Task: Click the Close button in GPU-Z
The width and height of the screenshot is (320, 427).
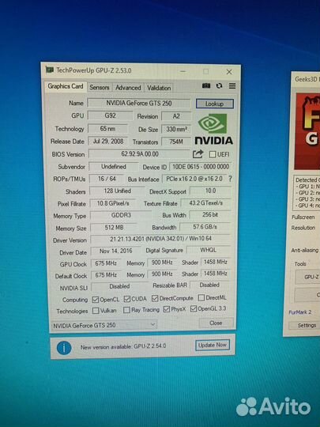Action: 216,323
